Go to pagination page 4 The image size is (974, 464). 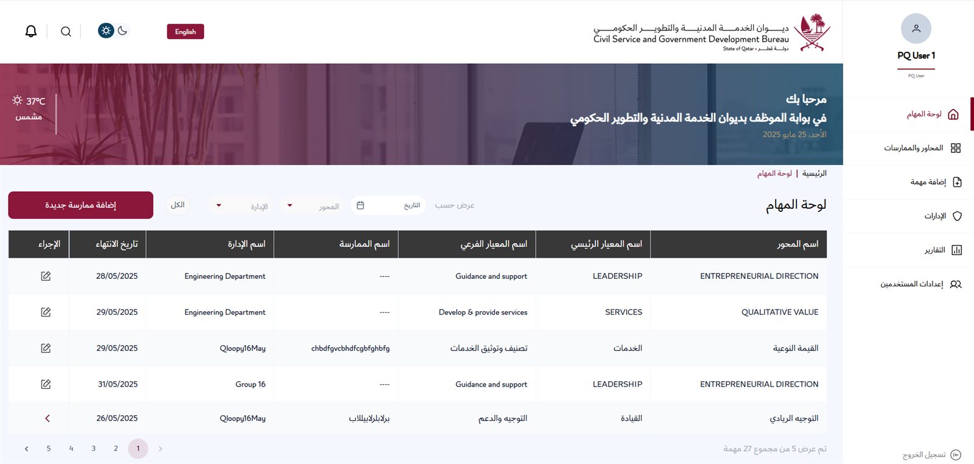point(71,449)
